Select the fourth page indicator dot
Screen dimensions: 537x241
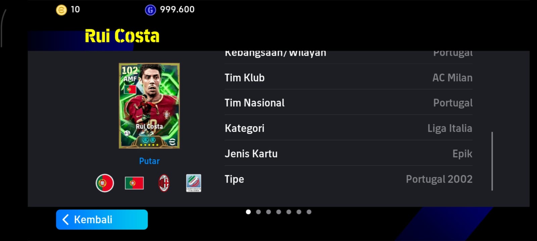[279, 212]
